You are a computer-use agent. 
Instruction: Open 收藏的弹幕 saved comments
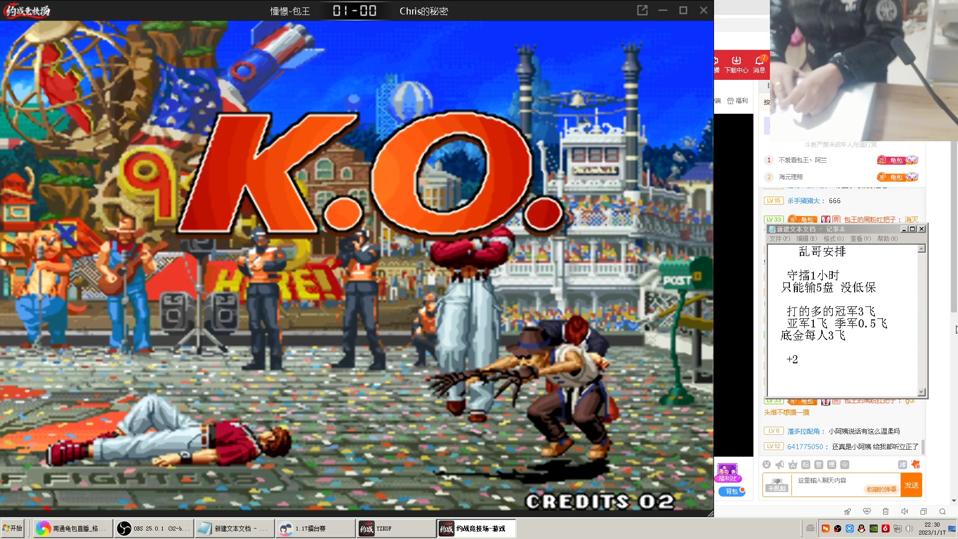(x=882, y=490)
